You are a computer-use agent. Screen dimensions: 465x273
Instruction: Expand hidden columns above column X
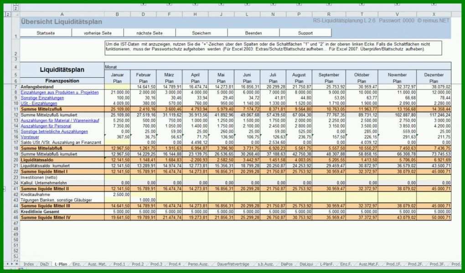click(434, 4)
